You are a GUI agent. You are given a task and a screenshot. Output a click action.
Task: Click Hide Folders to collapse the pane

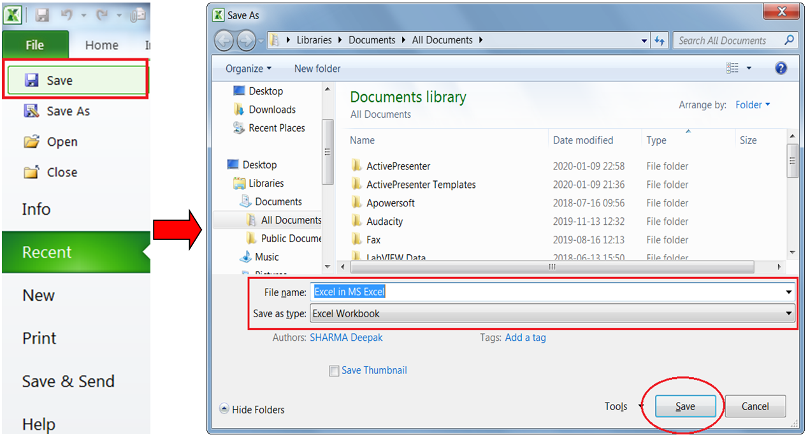[252, 410]
